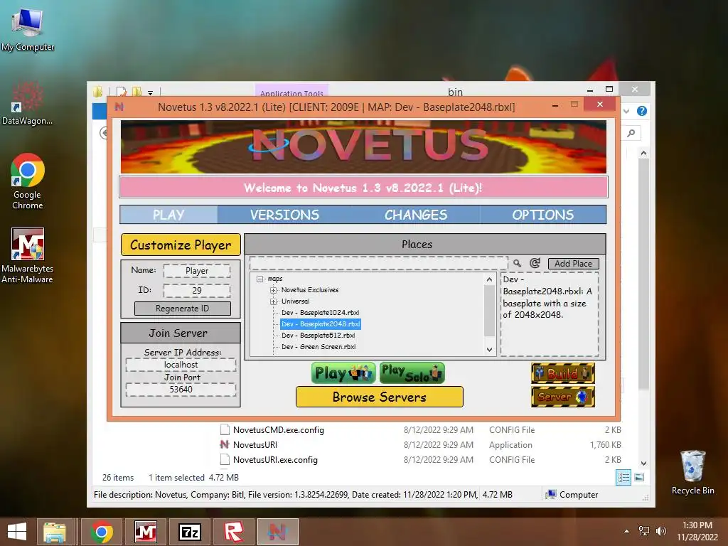Viewport: 728px width, 546px height.
Task: Click the Join Port field
Action: (181, 390)
